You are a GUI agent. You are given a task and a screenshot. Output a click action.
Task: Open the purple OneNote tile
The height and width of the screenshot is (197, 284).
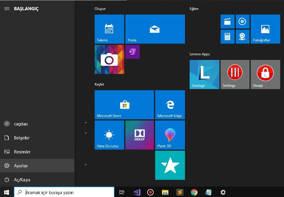coord(132,52)
